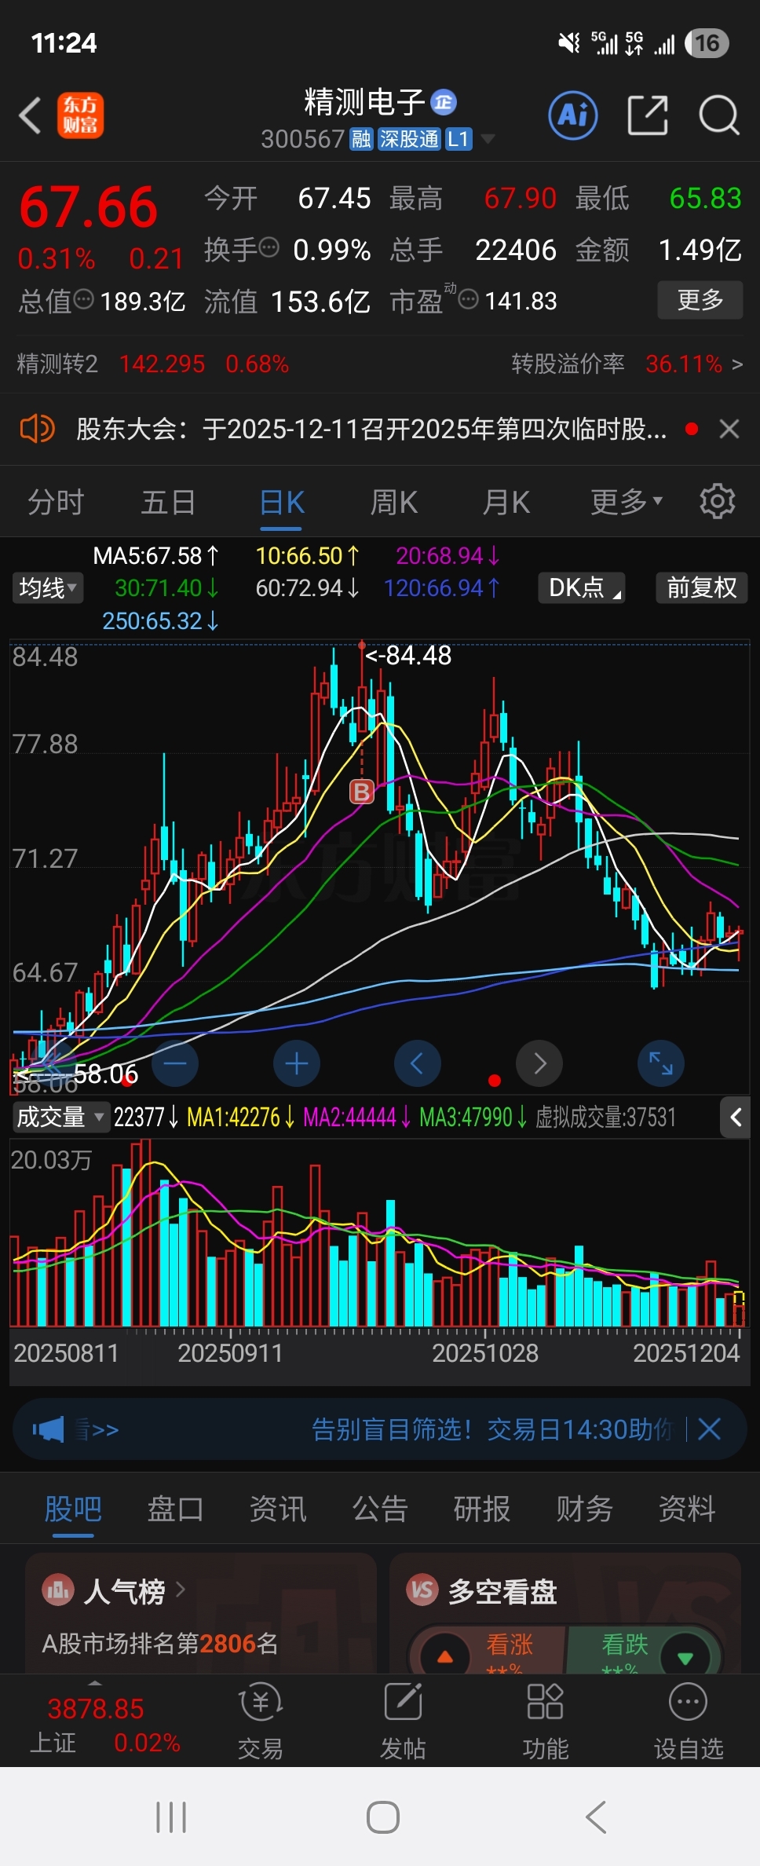Open 转股溢价率 detail arrow

coord(736,364)
